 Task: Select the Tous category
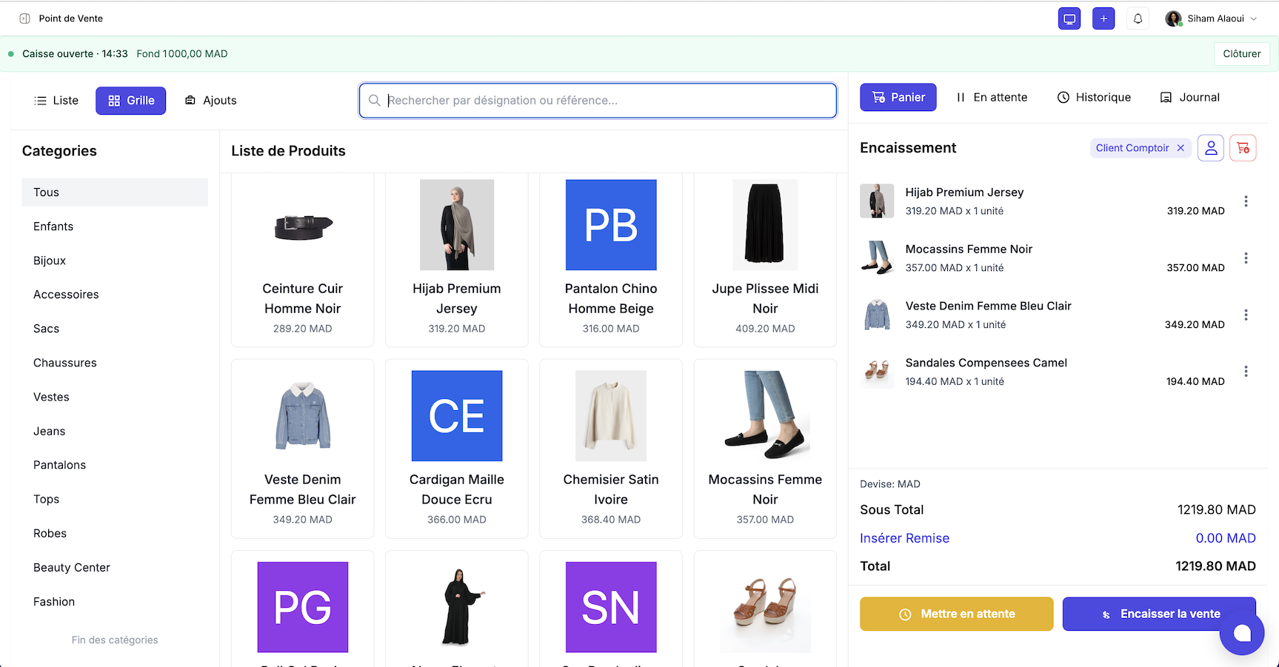click(115, 192)
